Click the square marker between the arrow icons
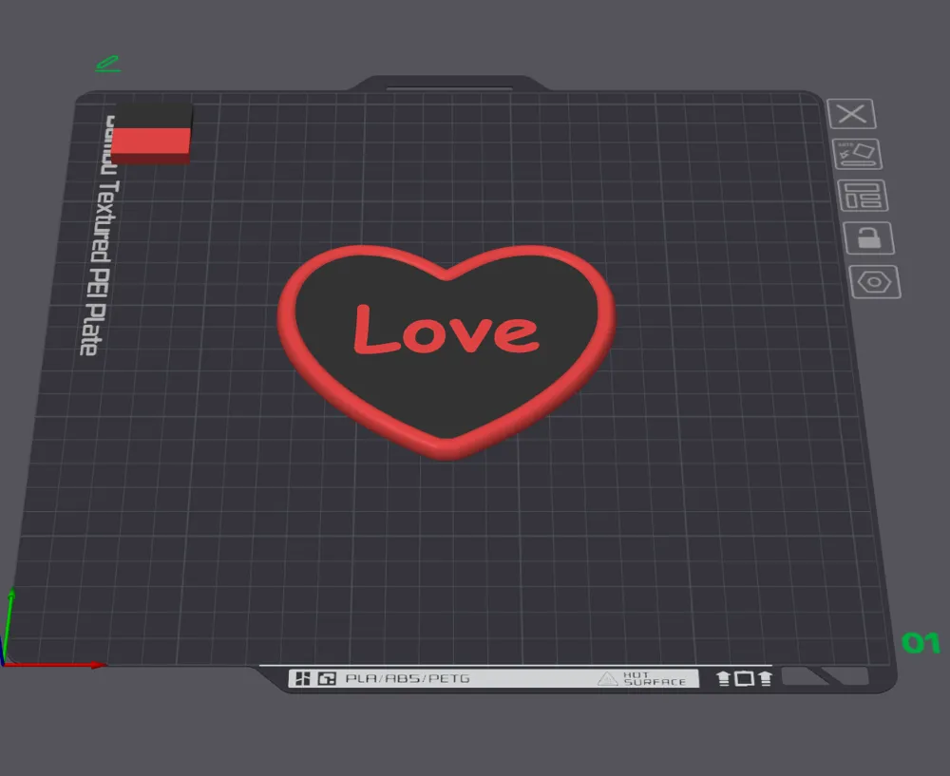The width and height of the screenshot is (950, 776). [745, 677]
